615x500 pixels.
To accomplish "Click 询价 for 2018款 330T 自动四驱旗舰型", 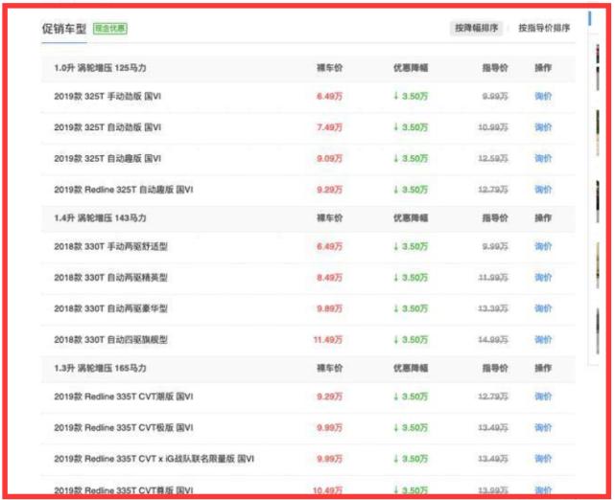I will [x=543, y=339].
